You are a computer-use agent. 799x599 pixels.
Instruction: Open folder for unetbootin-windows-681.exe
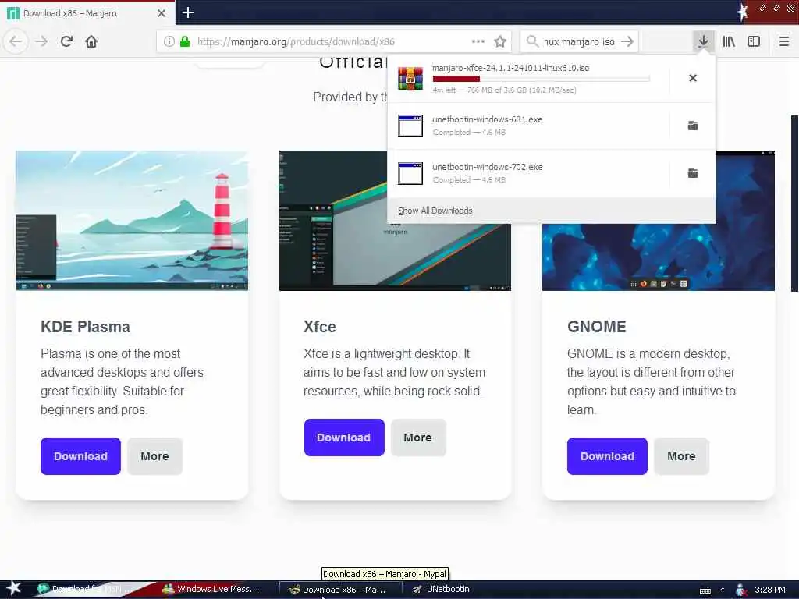693,126
